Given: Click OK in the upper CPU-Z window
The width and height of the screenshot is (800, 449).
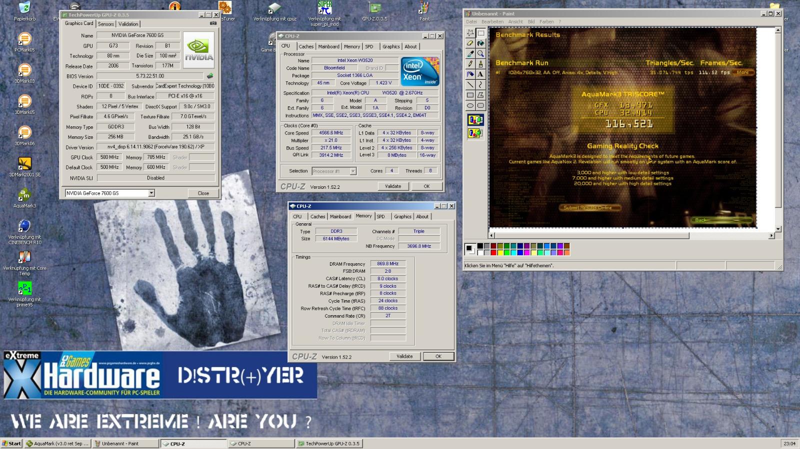Looking at the screenshot, I should click(x=426, y=186).
